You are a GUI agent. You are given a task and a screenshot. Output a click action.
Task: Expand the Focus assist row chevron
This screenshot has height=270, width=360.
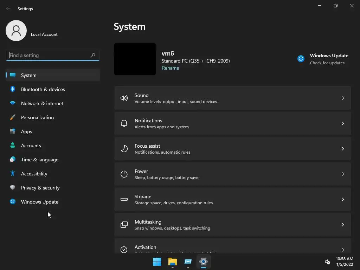pos(342,149)
